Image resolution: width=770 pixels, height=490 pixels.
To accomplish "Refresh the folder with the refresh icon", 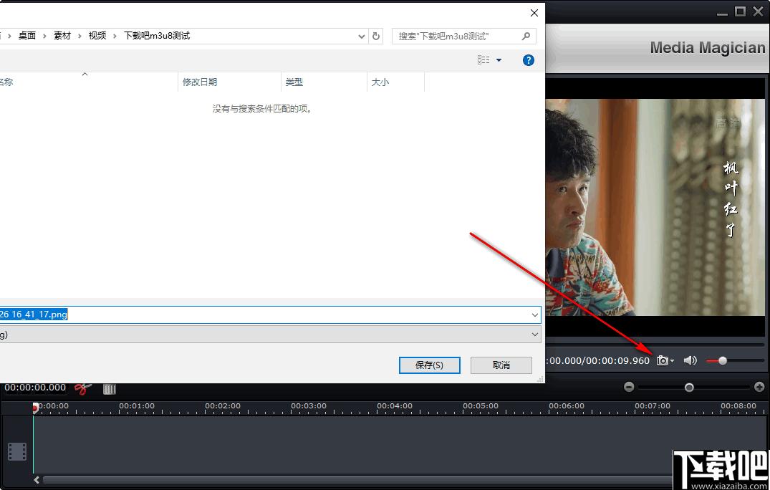I will (375, 36).
